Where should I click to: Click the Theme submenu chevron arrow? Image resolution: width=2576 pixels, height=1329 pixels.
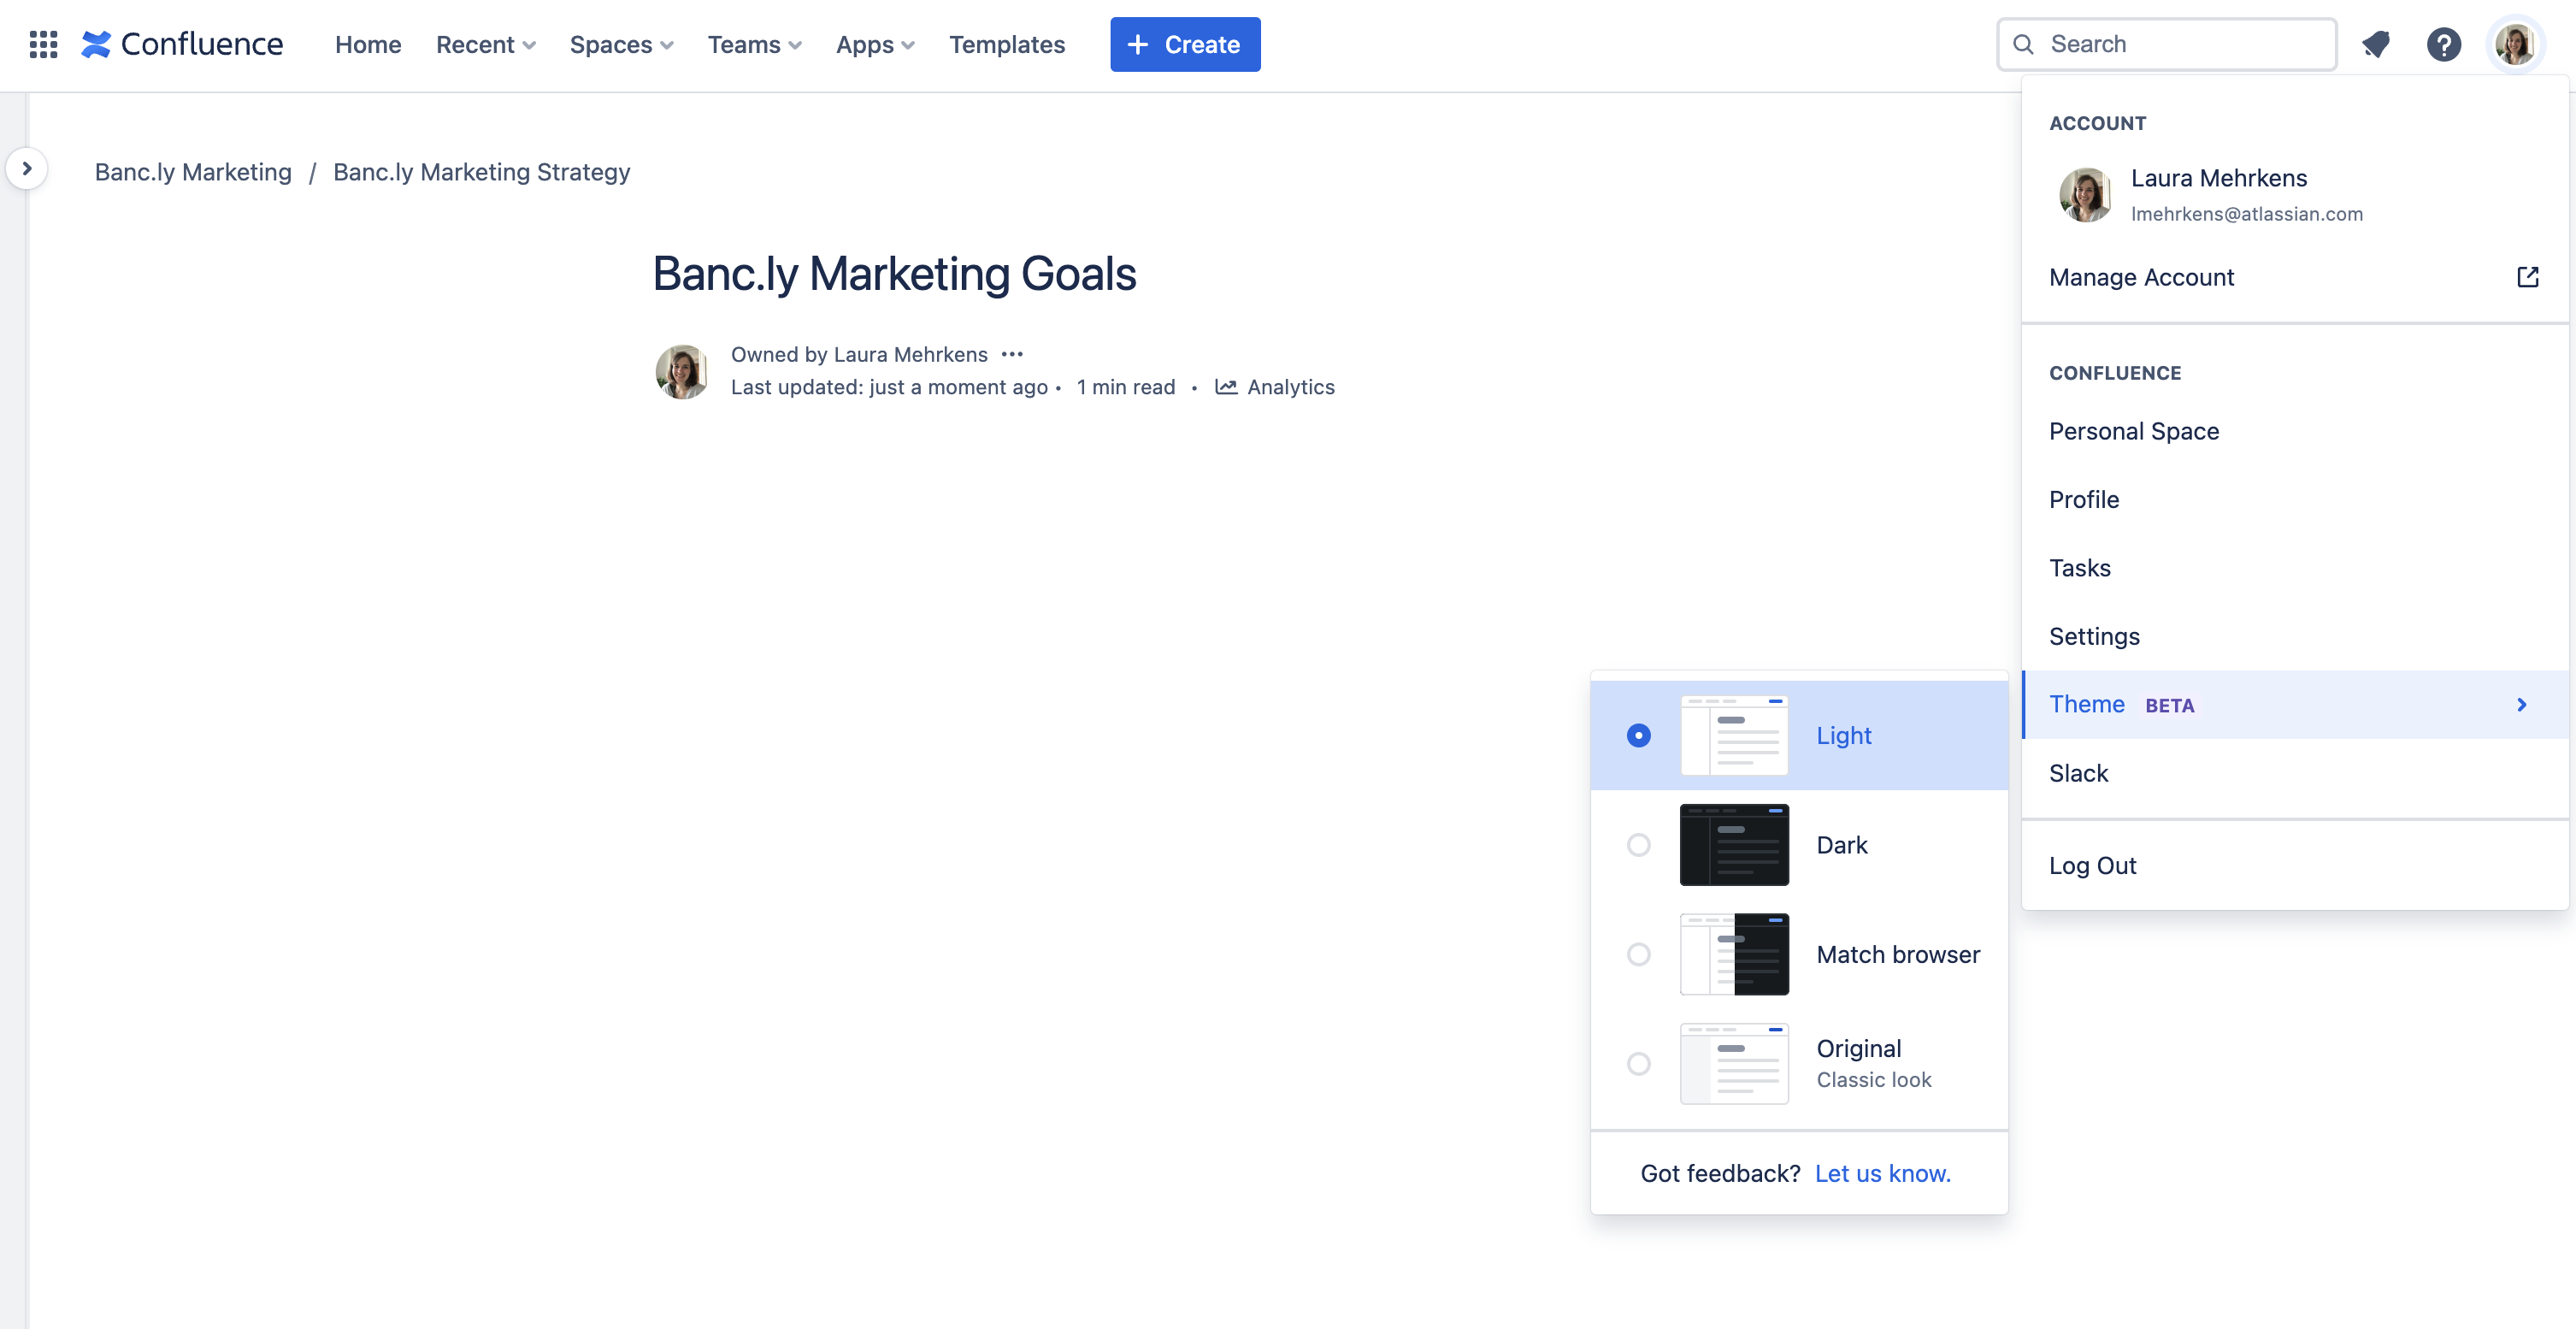tap(2521, 704)
